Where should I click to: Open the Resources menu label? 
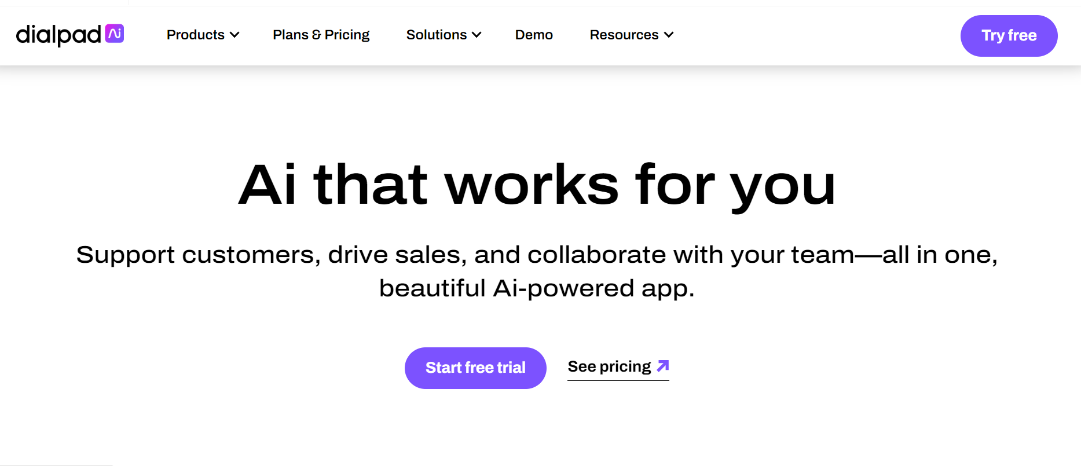tap(624, 35)
